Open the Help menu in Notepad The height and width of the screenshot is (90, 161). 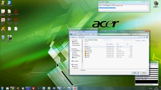(113, 4)
